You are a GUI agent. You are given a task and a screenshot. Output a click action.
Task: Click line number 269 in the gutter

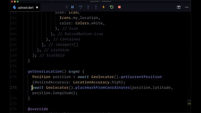pyautogui.click(x=14, y=61)
